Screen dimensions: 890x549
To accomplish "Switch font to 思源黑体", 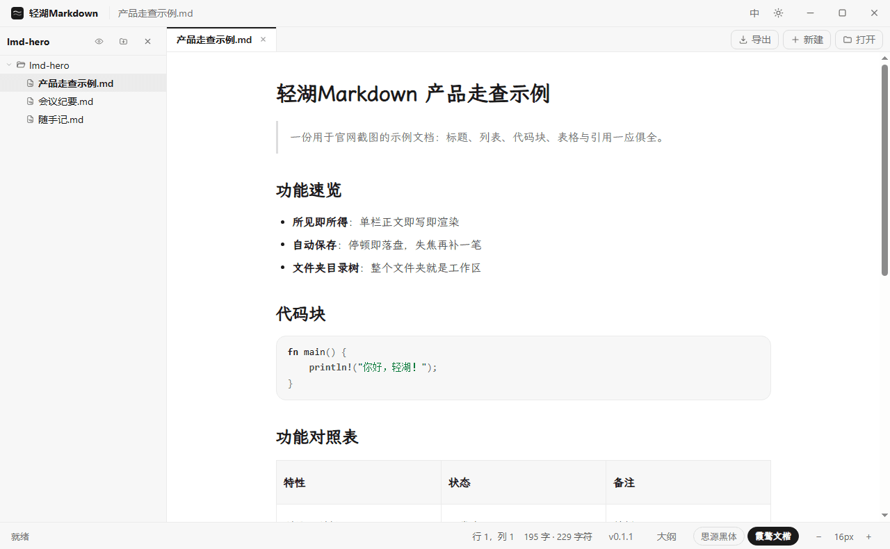I will click(x=718, y=536).
